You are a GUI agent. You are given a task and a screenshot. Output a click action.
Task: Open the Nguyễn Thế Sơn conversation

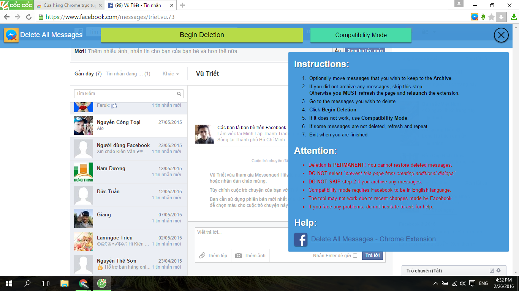[x=129, y=264]
